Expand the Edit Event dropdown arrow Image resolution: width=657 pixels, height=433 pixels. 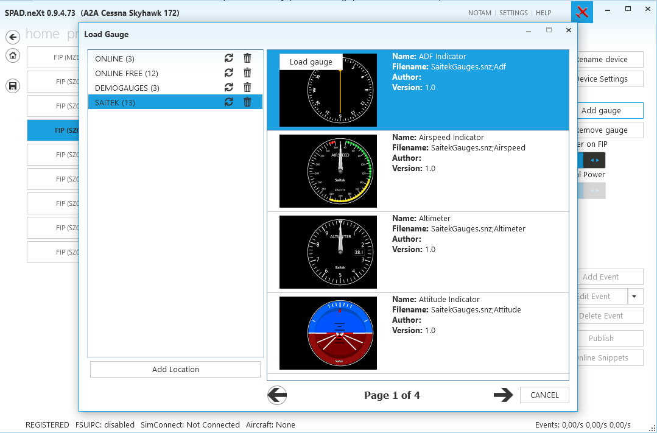click(x=634, y=297)
